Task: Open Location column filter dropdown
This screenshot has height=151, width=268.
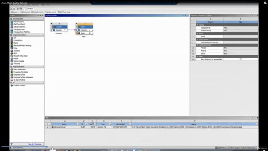Action: point(257,124)
